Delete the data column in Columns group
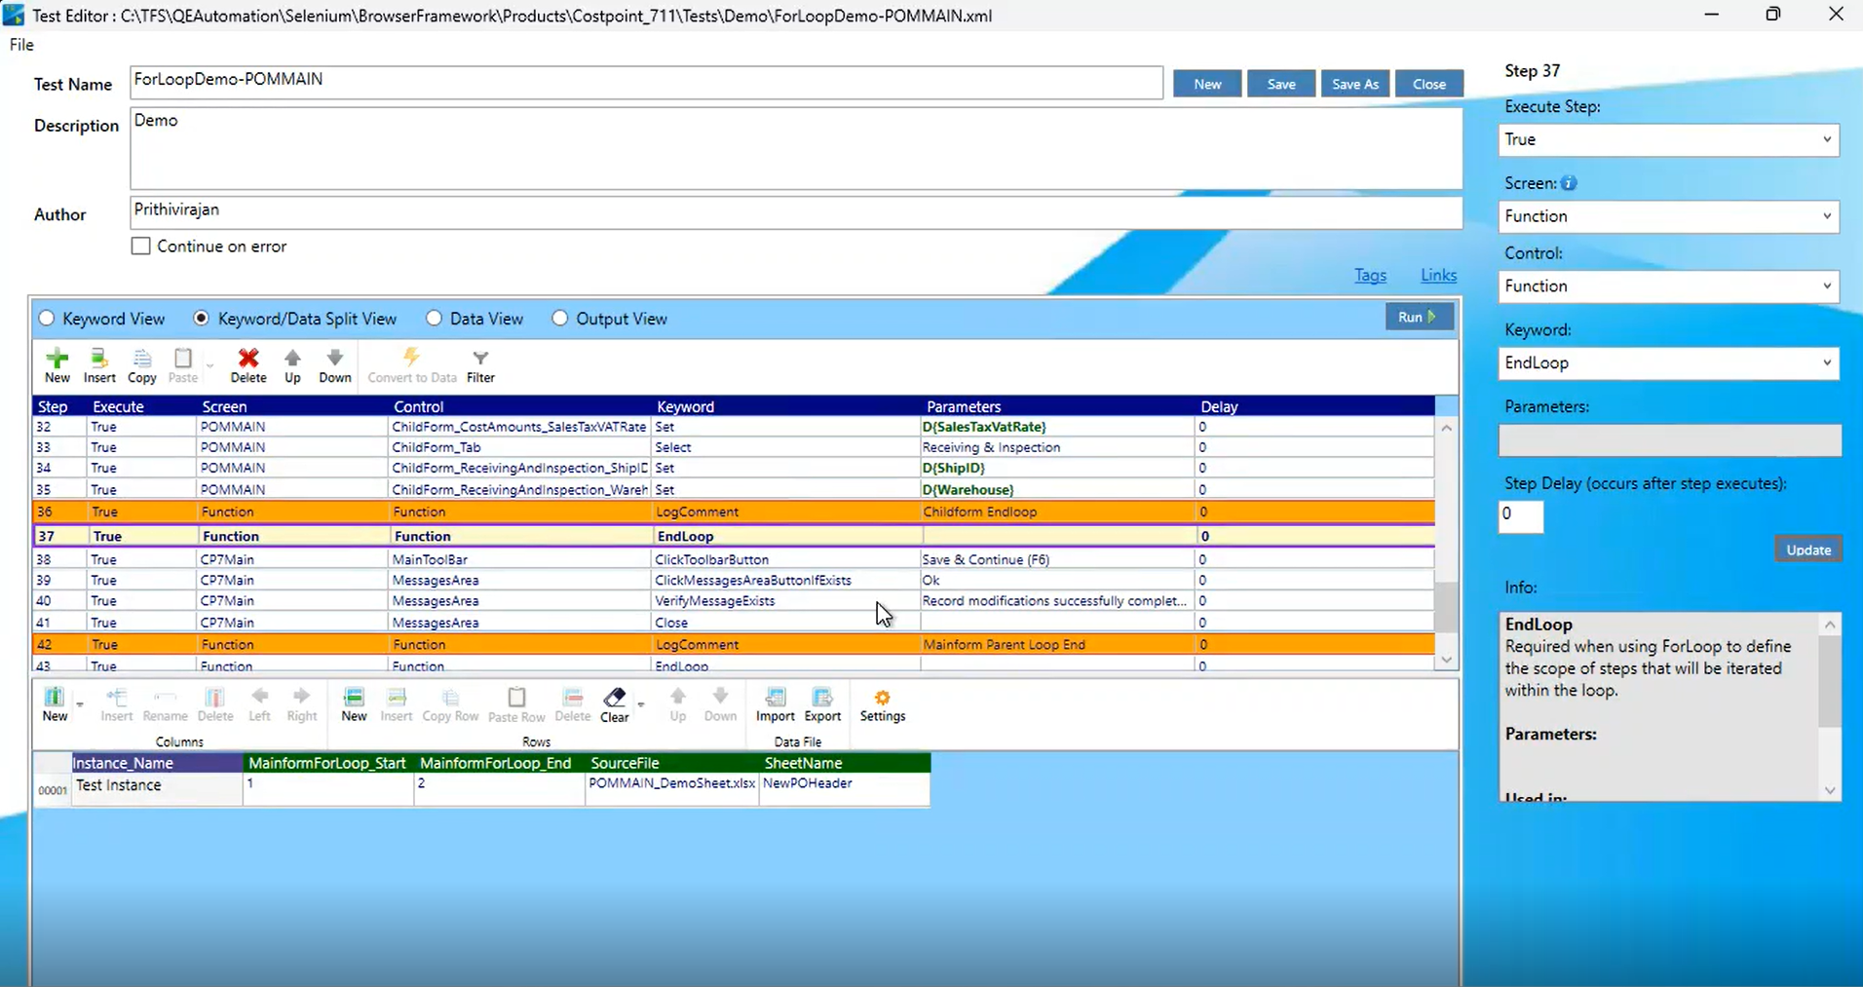This screenshot has width=1863, height=987. [215, 703]
